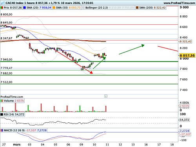Click the 4 000k volume axis label
This screenshot has height=147, width=196.
[x=184, y=103]
